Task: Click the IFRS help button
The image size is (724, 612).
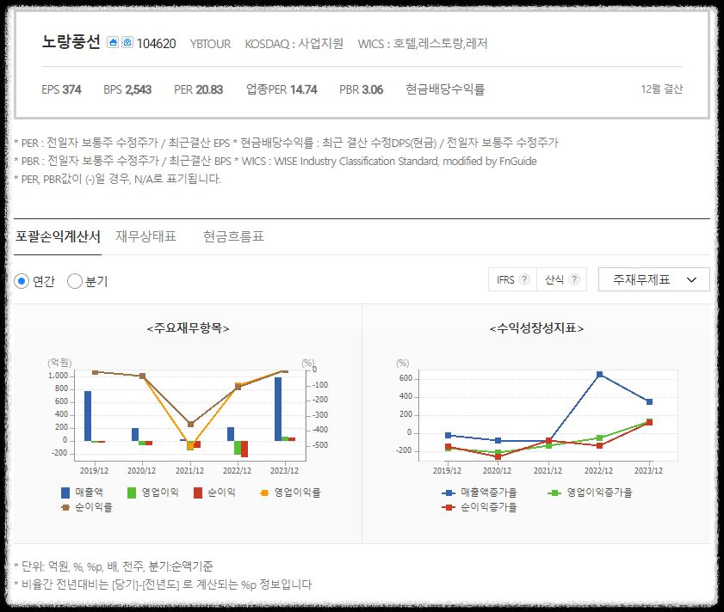Action: 512,279
